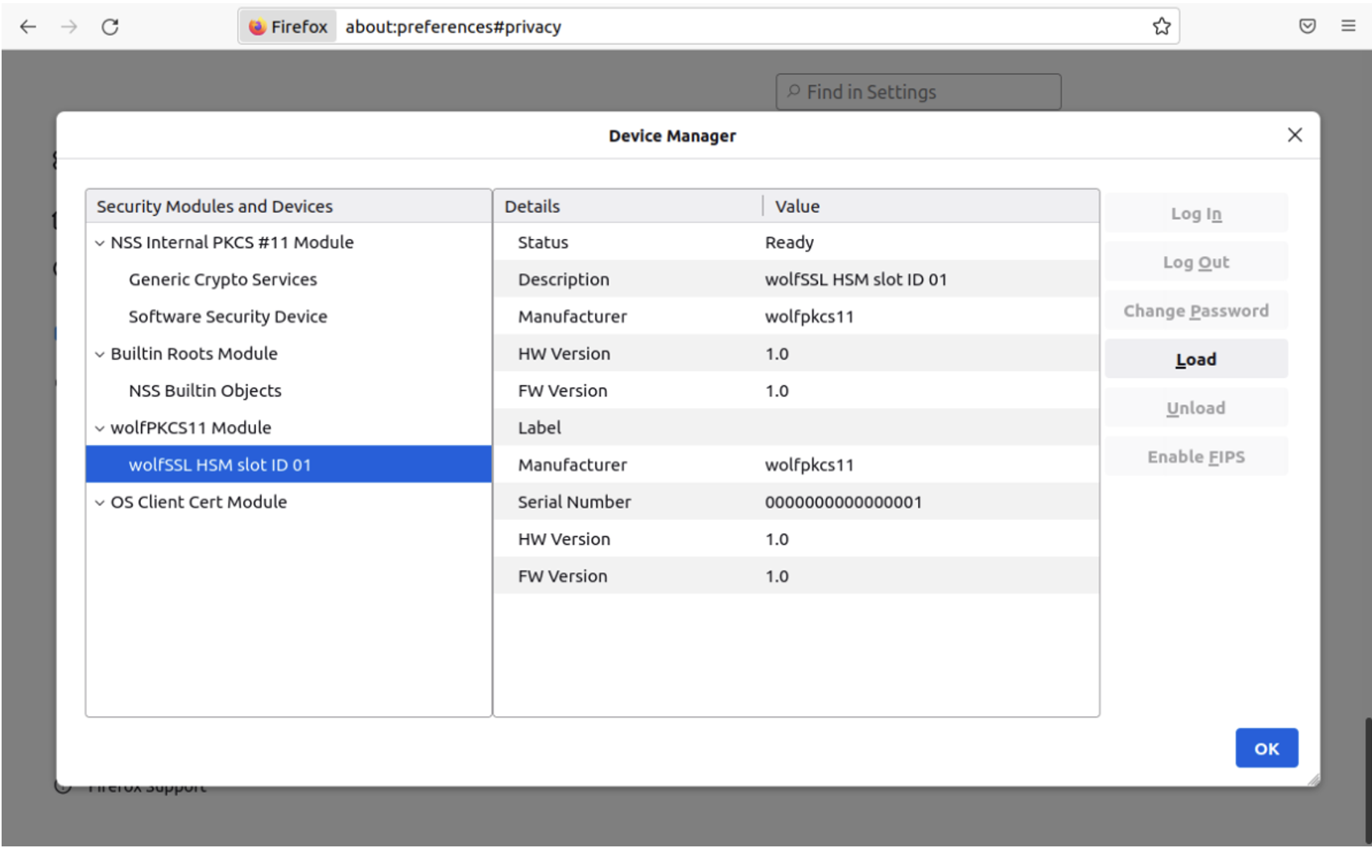Image resolution: width=1372 pixels, height=848 pixels.
Task: Select NSS Builtin Objects item
Action: 205,390
